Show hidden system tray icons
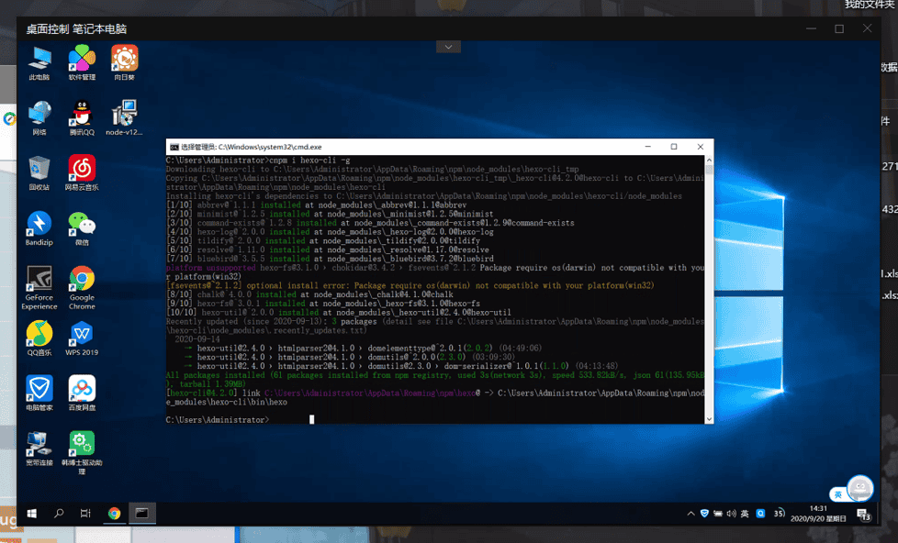Image resolution: width=898 pixels, height=543 pixels. pos(690,514)
